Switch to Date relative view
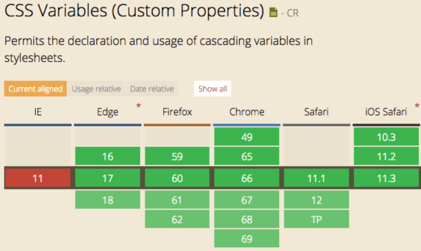Screen dimensions: 421x251 point(152,88)
